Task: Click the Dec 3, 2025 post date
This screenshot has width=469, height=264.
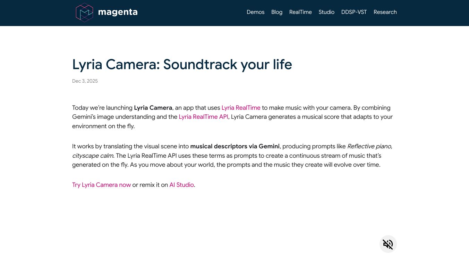Action: pos(85,81)
